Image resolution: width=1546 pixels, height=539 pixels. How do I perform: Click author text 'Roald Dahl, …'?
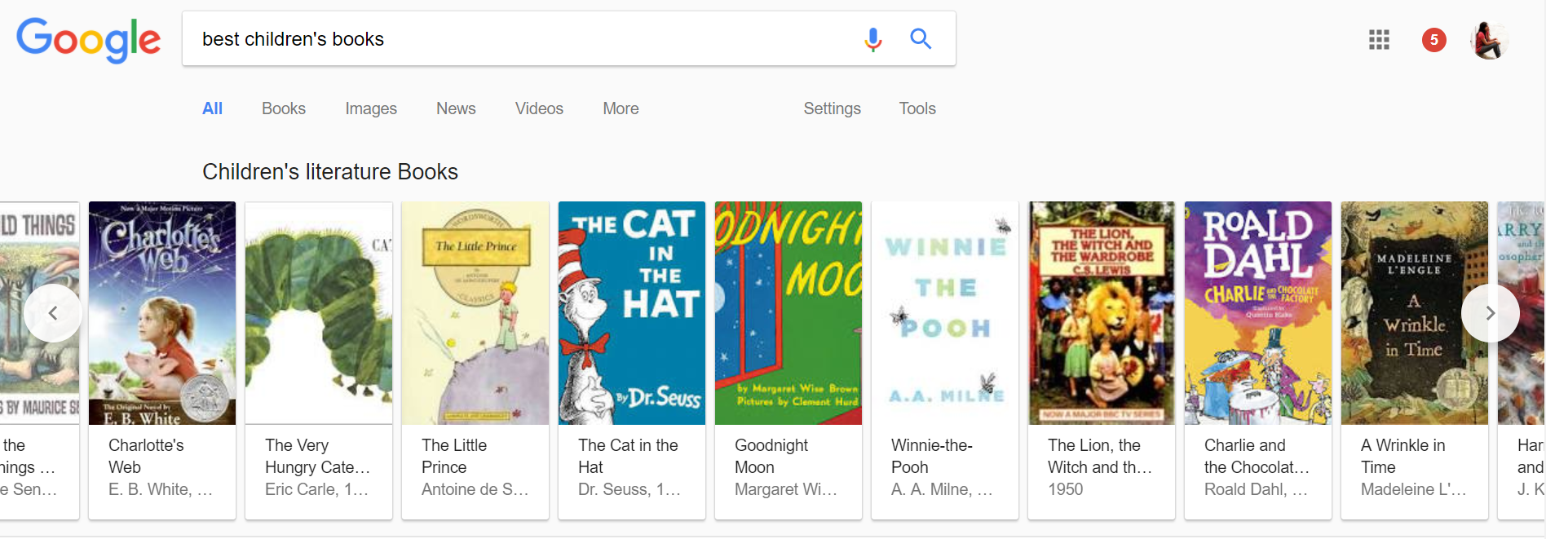pos(1256,489)
